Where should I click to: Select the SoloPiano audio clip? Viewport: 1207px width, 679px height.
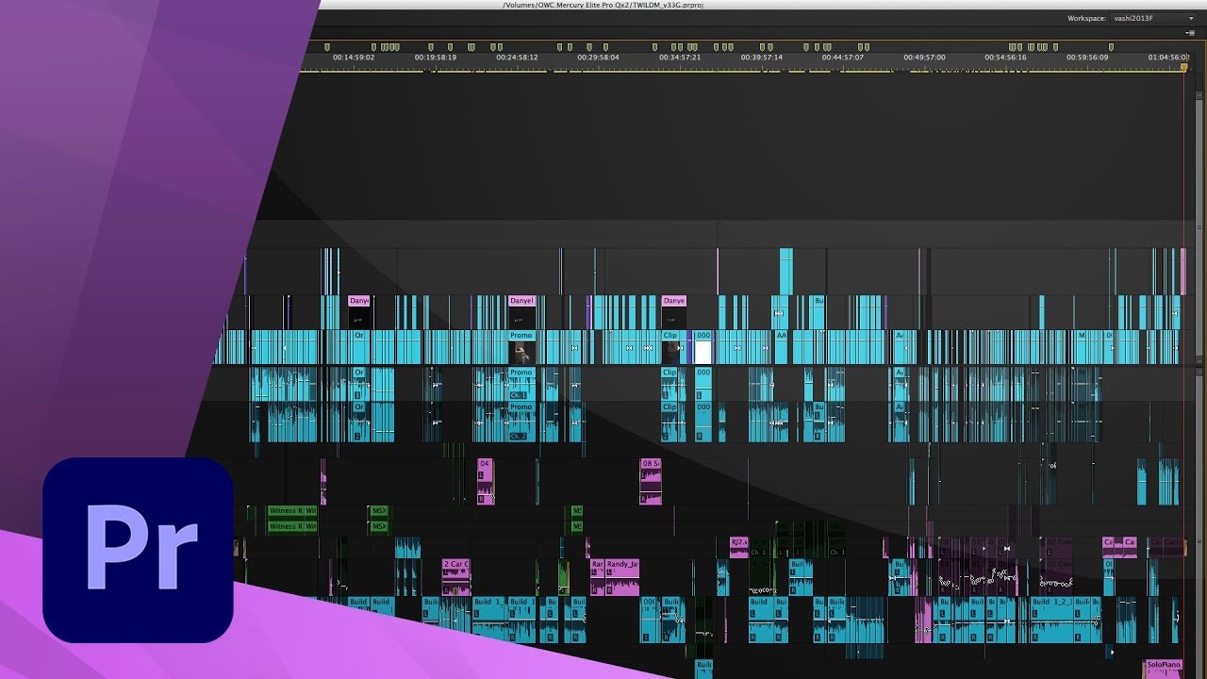point(1164,669)
